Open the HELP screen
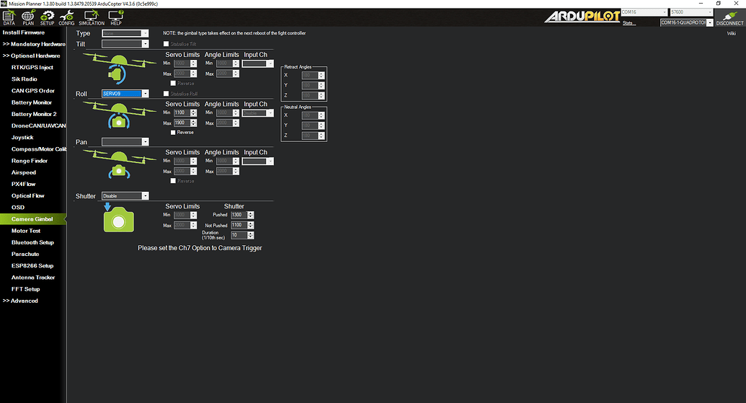The height and width of the screenshot is (403, 746). pyautogui.click(x=115, y=17)
